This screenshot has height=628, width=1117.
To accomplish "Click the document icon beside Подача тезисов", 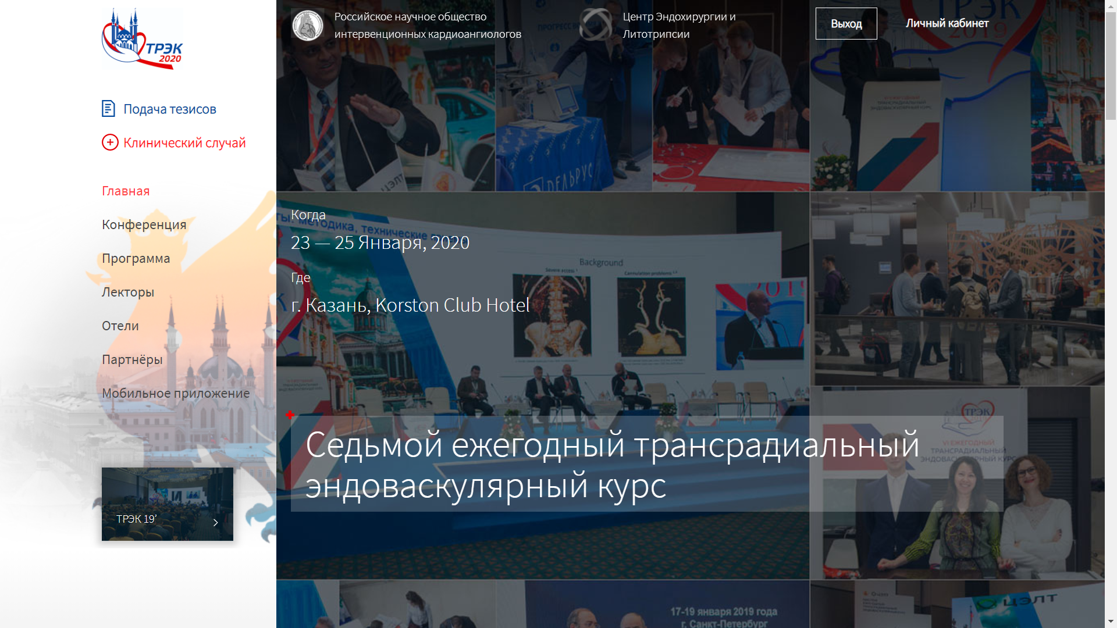I will pyautogui.click(x=108, y=109).
